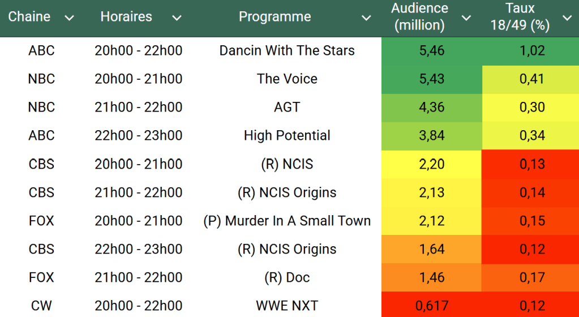Image resolution: width=579 pixels, height=317 pixels.
Task: Select the AGT programme cell
Action: click(x=287, y=107)
